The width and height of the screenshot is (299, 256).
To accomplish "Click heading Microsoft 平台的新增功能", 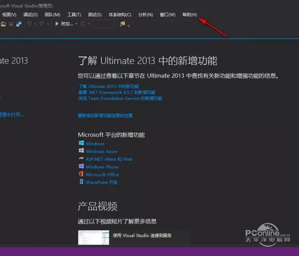I will coord(112,135).
